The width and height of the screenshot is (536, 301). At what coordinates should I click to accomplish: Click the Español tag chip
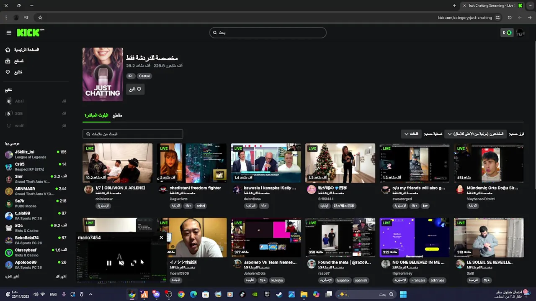(x=343, y=280)
